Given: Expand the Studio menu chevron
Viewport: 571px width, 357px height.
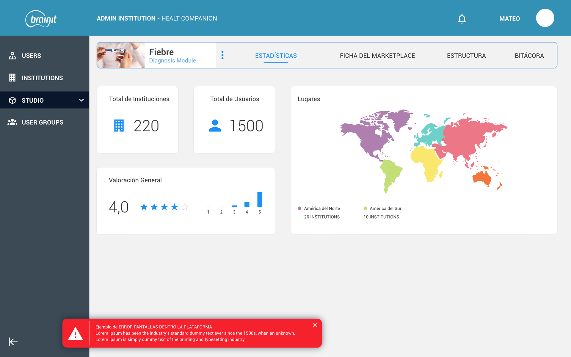Looking at the screenshot, I should pos(81,100).
